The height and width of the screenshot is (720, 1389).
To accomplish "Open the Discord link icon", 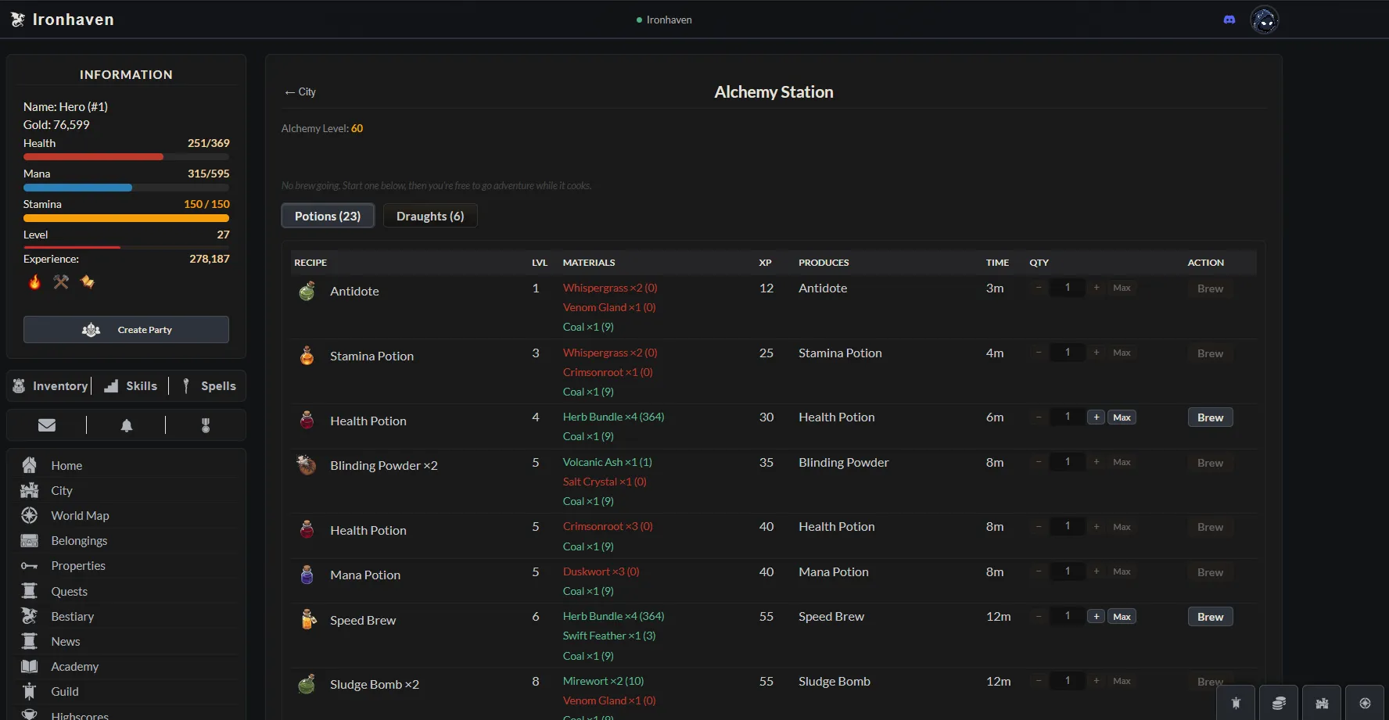I will pos(1229,20).
